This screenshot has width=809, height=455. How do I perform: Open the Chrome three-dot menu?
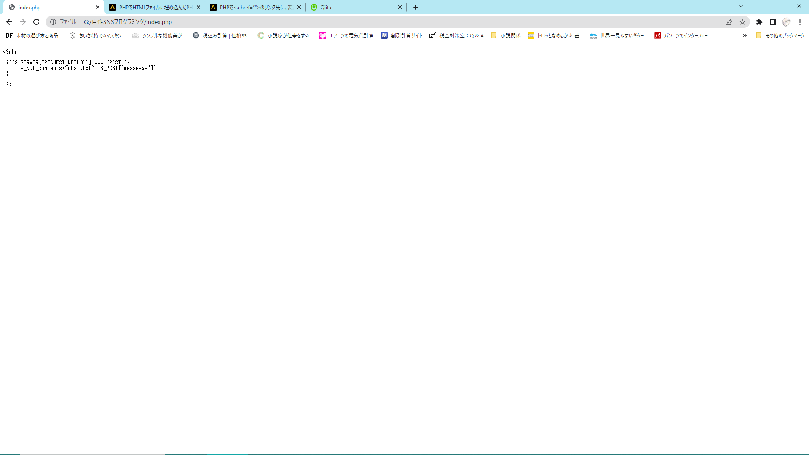pyautogui.click(x=800, y=22)
